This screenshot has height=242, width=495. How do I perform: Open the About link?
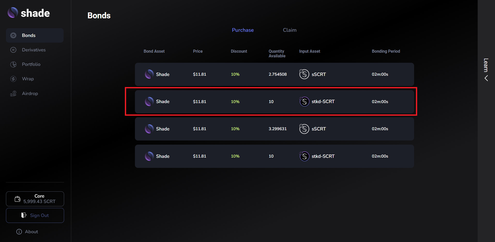pyautogui.click(x=27, y=232)
